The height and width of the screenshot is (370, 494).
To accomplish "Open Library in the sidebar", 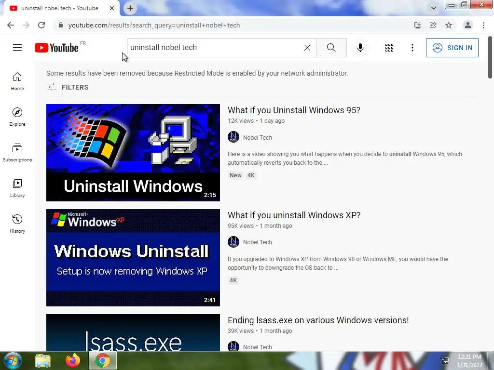I will [x=17, y=188].
